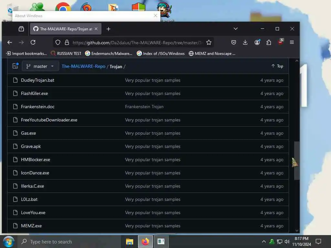
Task: Open Gas.exe file
Action: click(x=28, y=133)
